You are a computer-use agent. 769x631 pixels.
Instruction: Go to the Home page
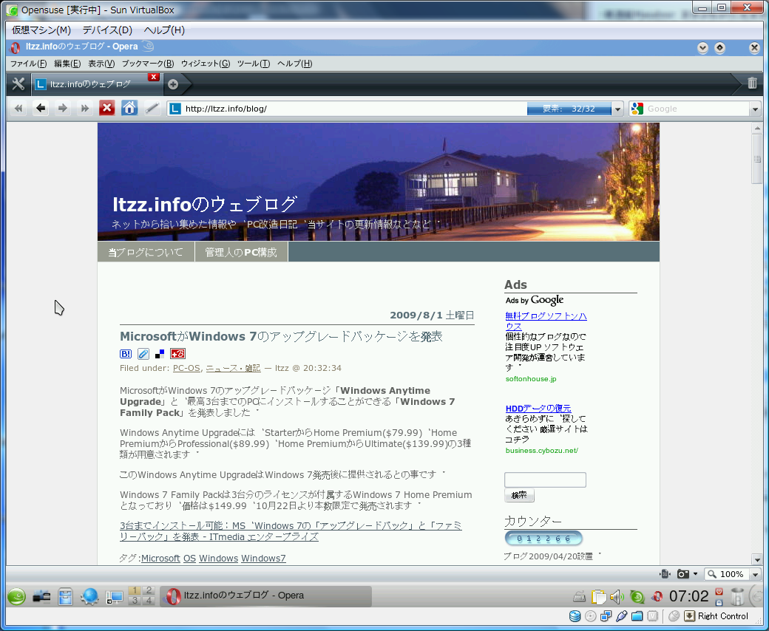pos(129,109)
